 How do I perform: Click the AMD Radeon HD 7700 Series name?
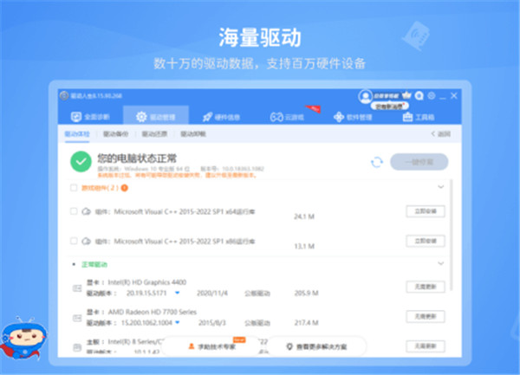[153, 312]
